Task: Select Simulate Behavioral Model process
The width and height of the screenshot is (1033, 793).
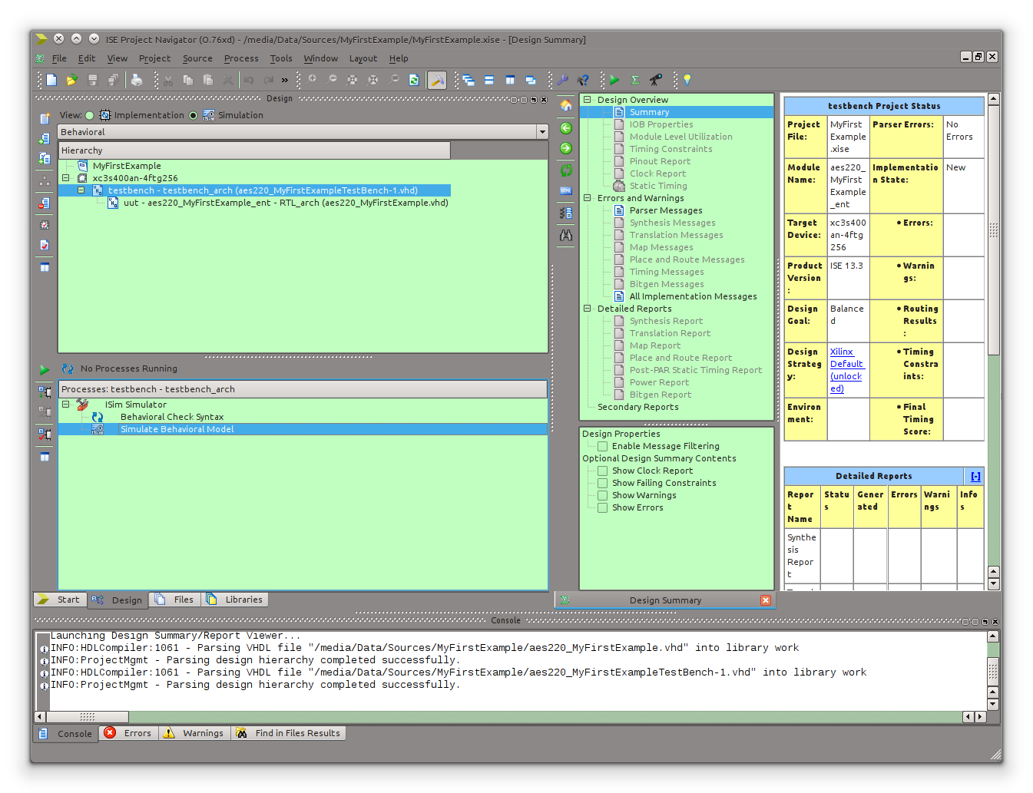Action: 177,429
